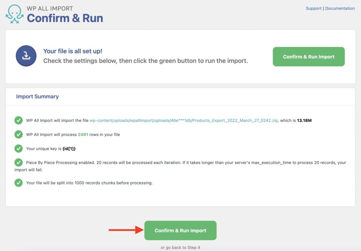Click the blue file download icon in banner
The height and width of the screenshot is (251, 361).
[26, 56]
